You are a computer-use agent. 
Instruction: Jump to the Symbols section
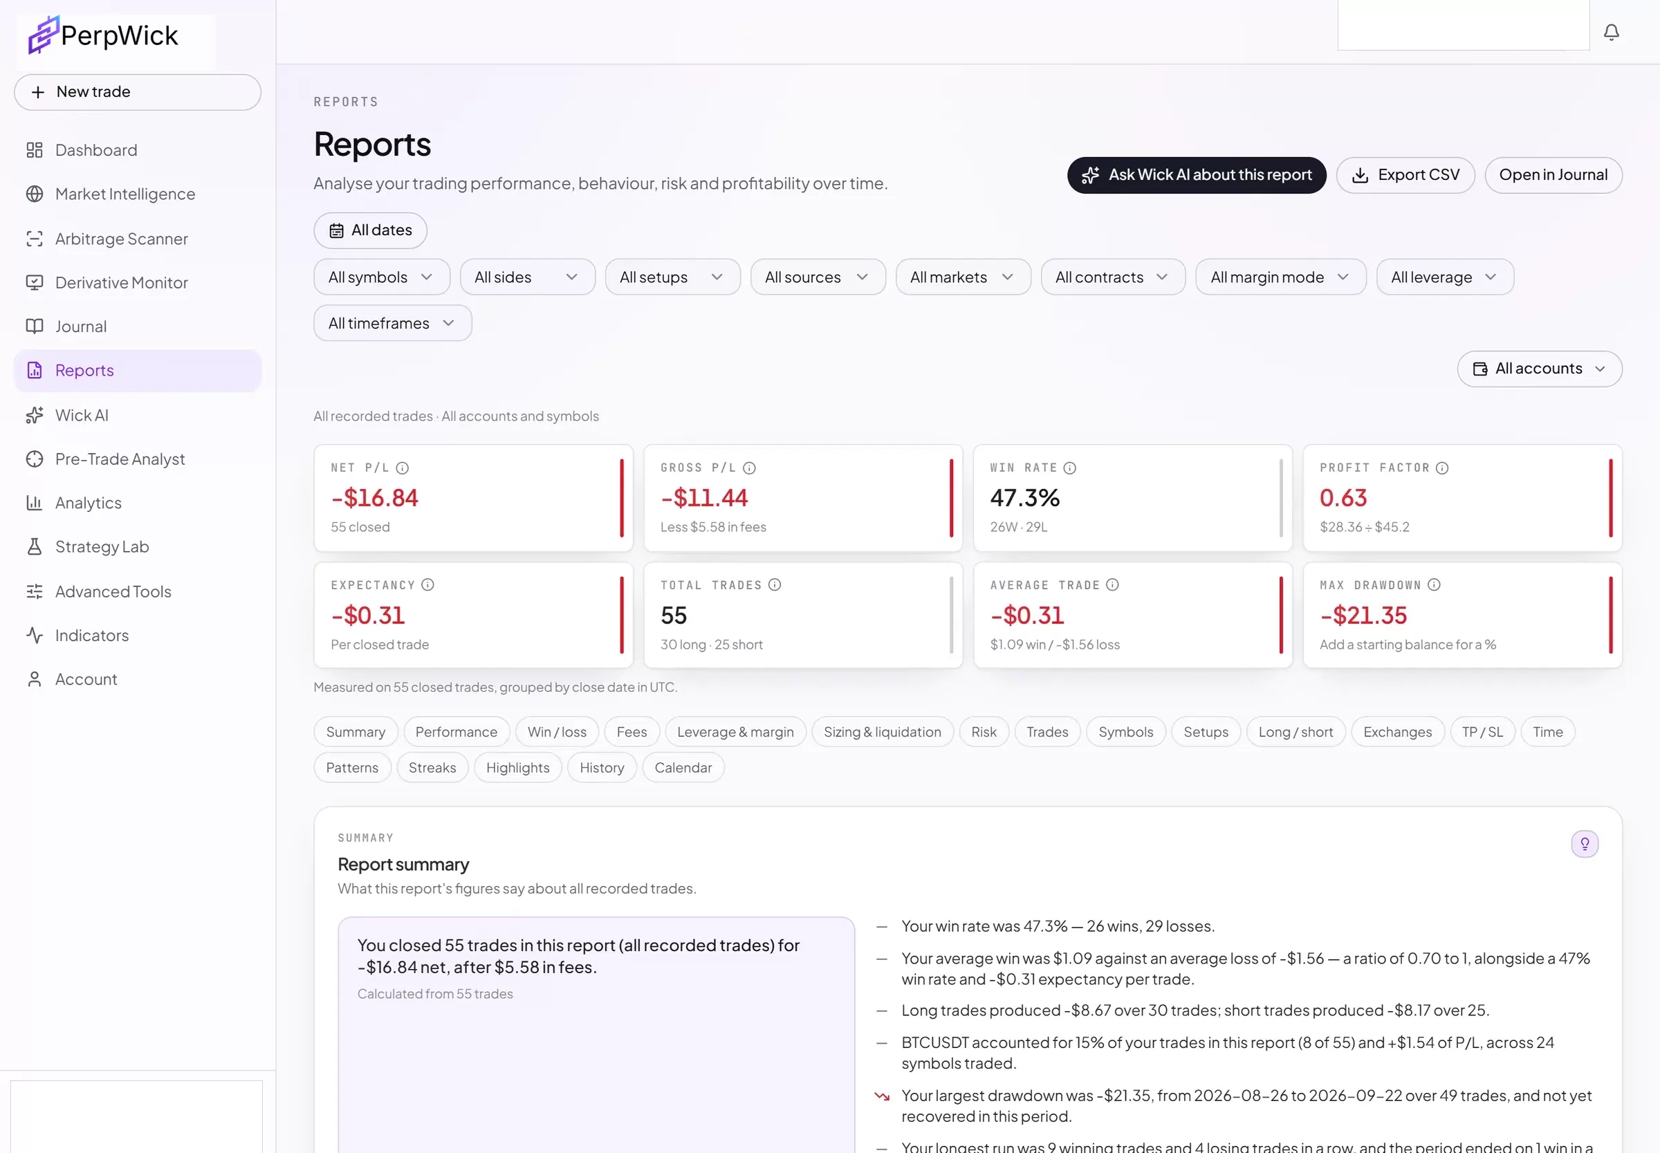coord(1126,732)
